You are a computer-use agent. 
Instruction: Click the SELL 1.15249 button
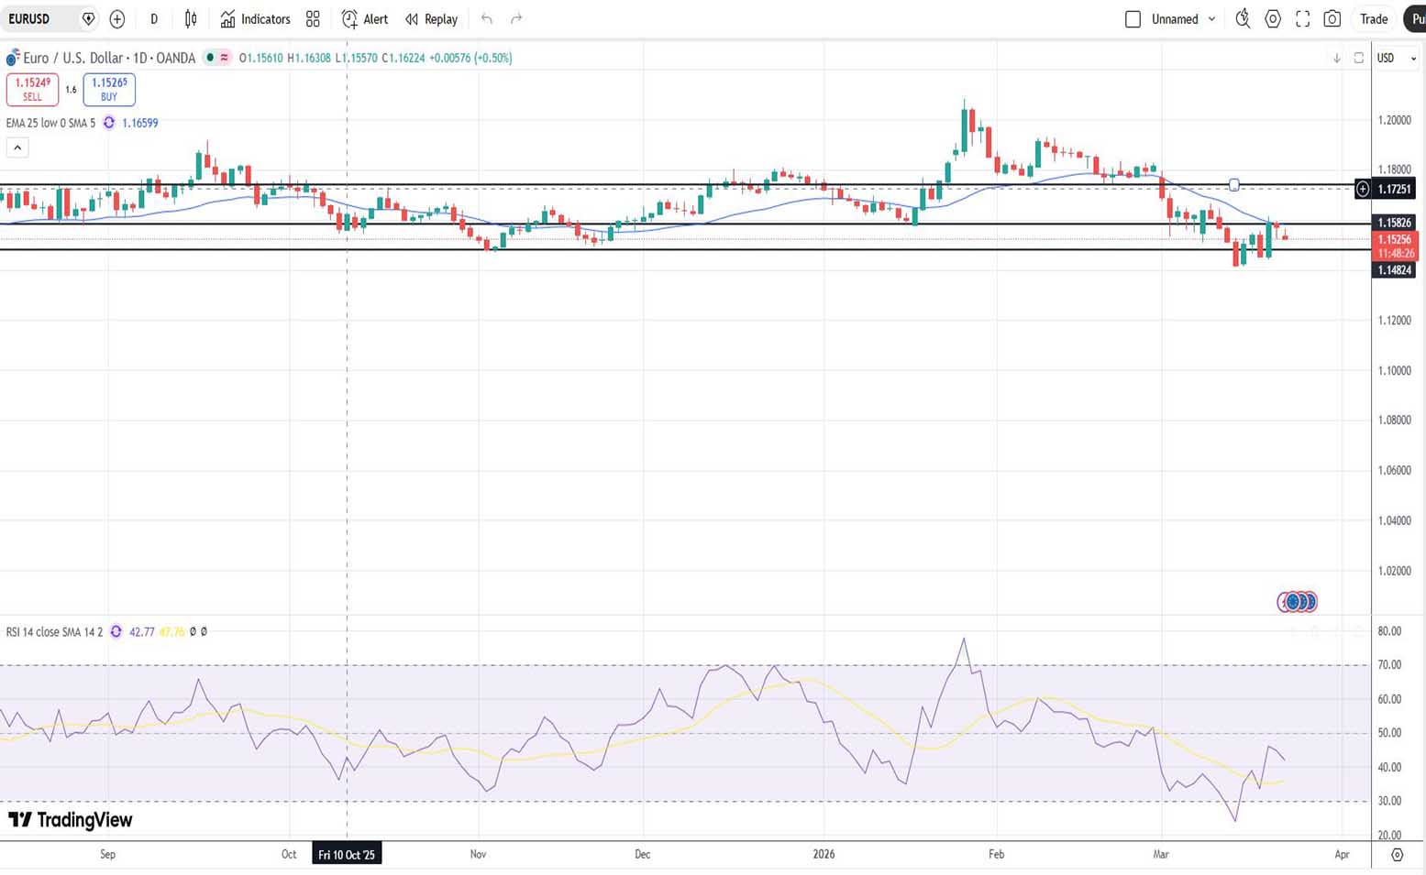pos(32,89)
